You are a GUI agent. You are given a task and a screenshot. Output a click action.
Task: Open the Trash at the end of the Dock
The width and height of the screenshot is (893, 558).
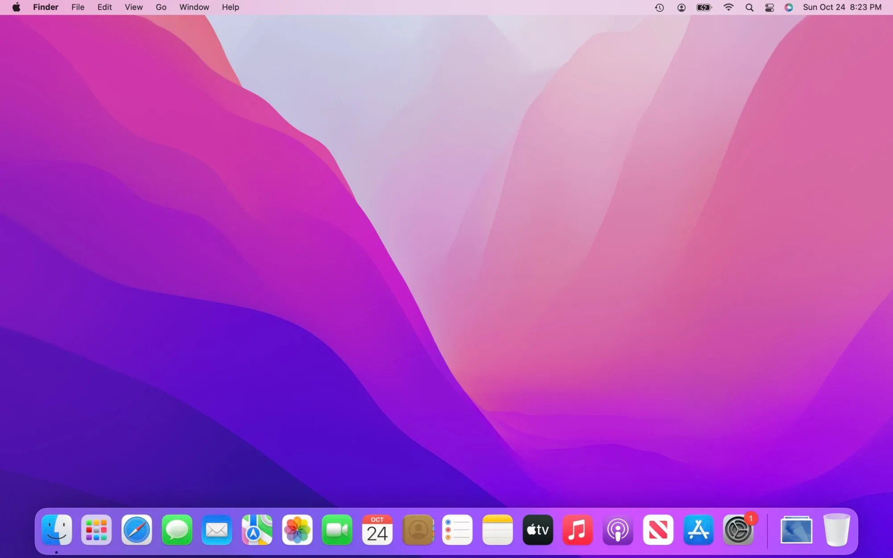point(837,530)
